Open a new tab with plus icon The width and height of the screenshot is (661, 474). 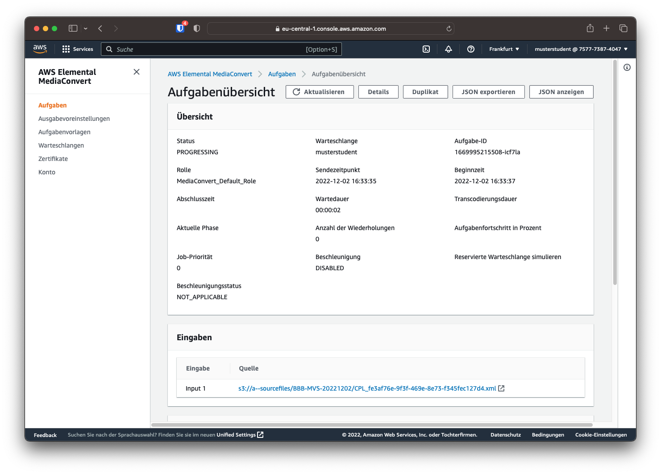coord(607,28)
